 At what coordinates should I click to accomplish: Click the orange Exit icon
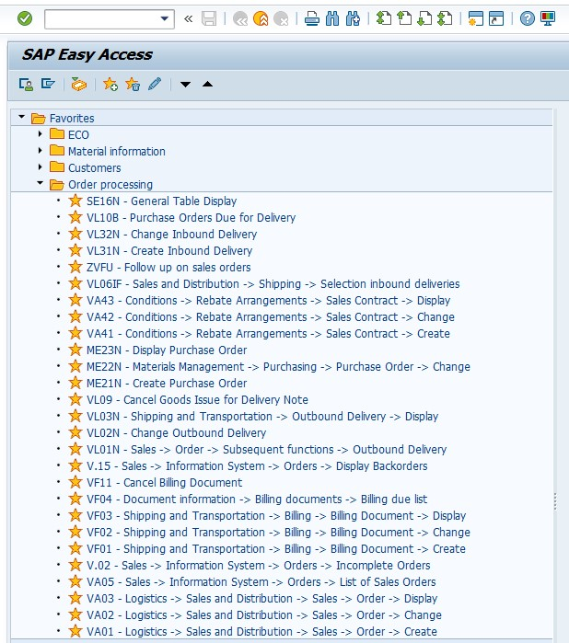click(261, 19)
